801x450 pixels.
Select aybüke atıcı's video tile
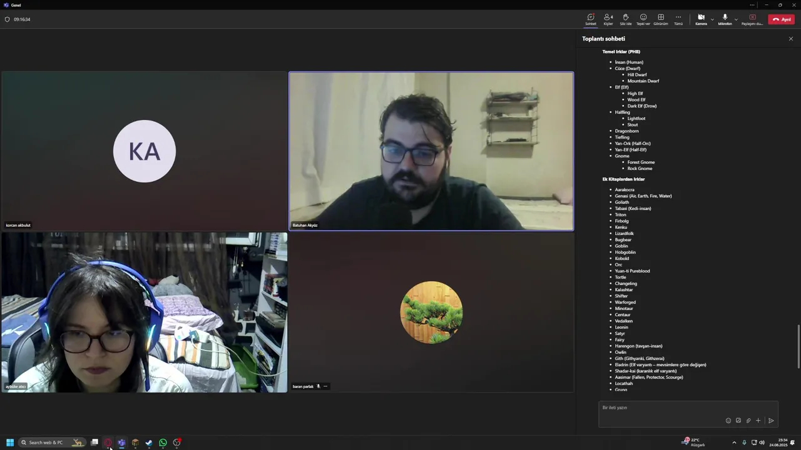[145, 312]
